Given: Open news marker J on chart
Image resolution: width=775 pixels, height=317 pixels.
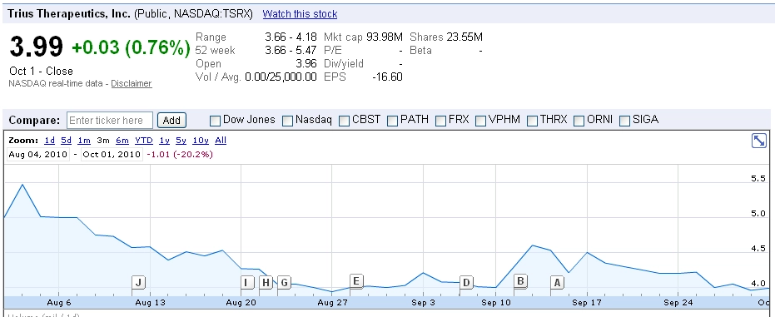Looking at the screenshot, I should (139, 283).
